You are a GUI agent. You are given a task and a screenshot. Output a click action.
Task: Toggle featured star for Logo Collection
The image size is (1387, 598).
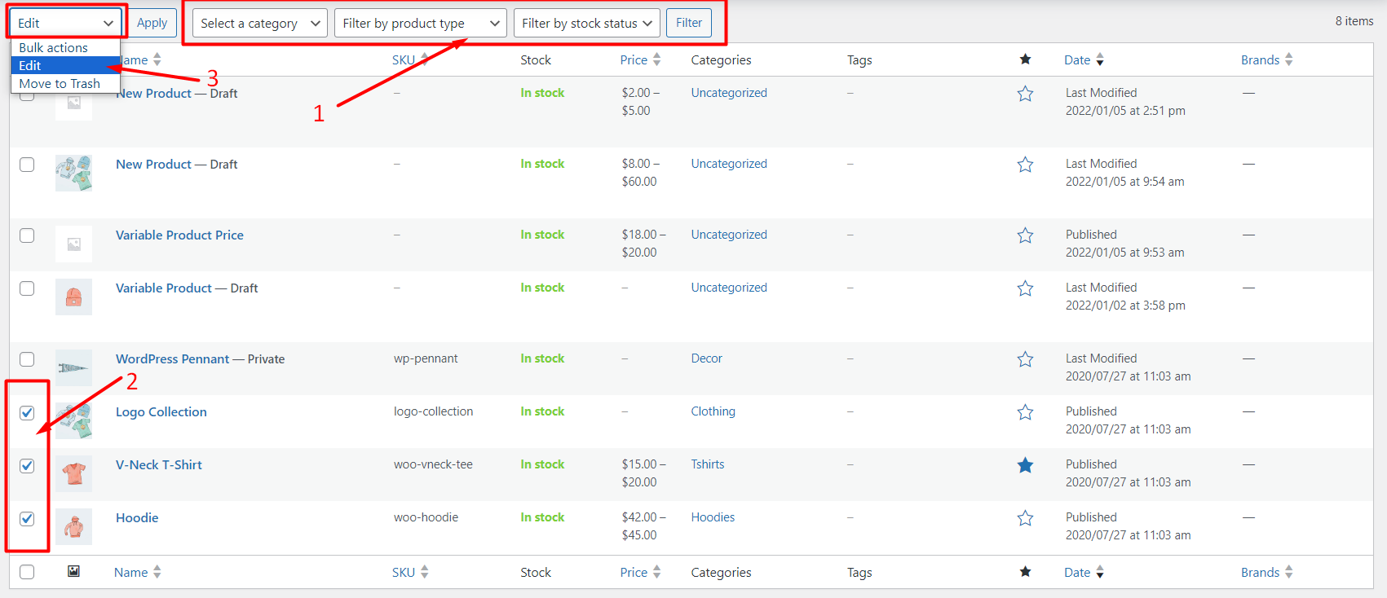(1025, 412)
